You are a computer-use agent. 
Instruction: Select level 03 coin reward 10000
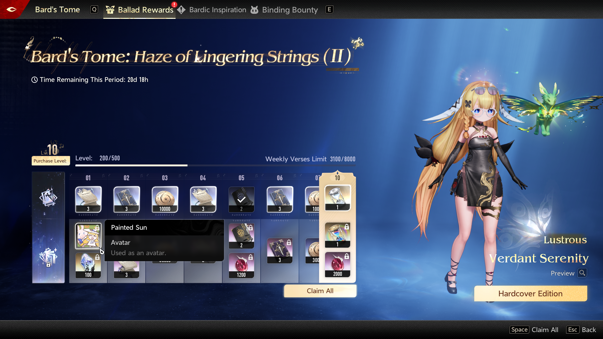(x=165, y=199)
